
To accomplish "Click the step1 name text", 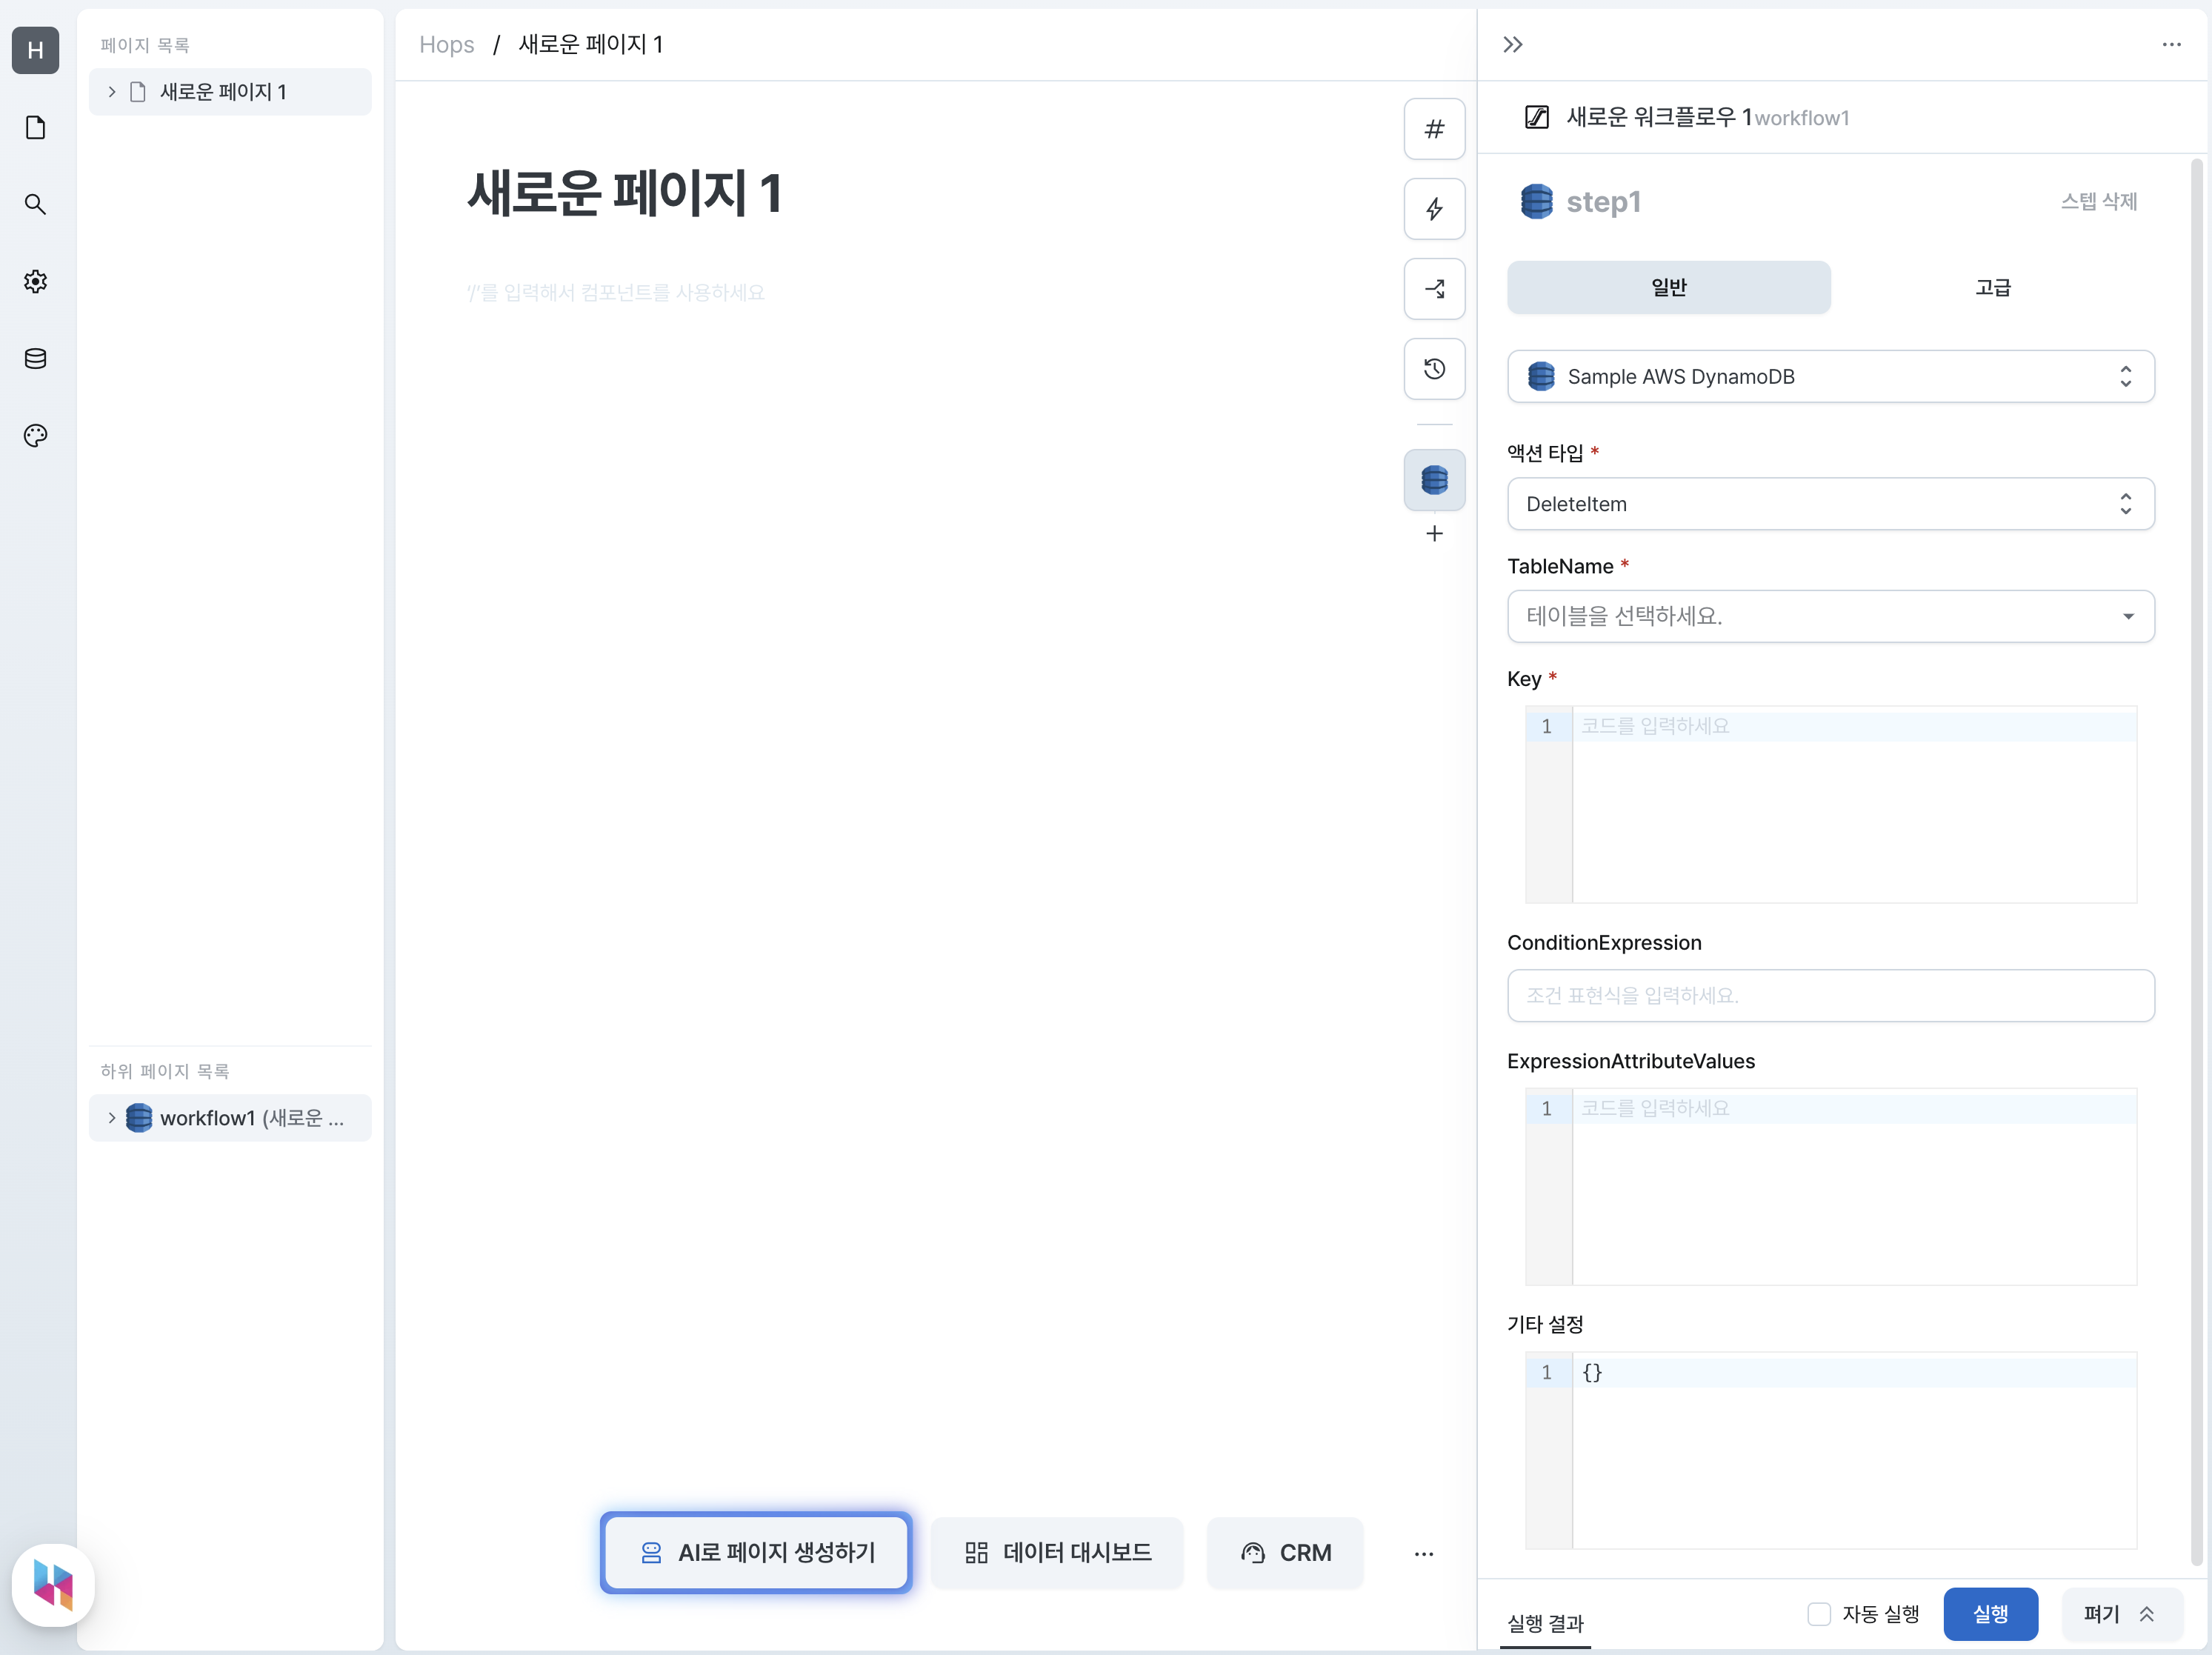I will (x=1603, y=202).
